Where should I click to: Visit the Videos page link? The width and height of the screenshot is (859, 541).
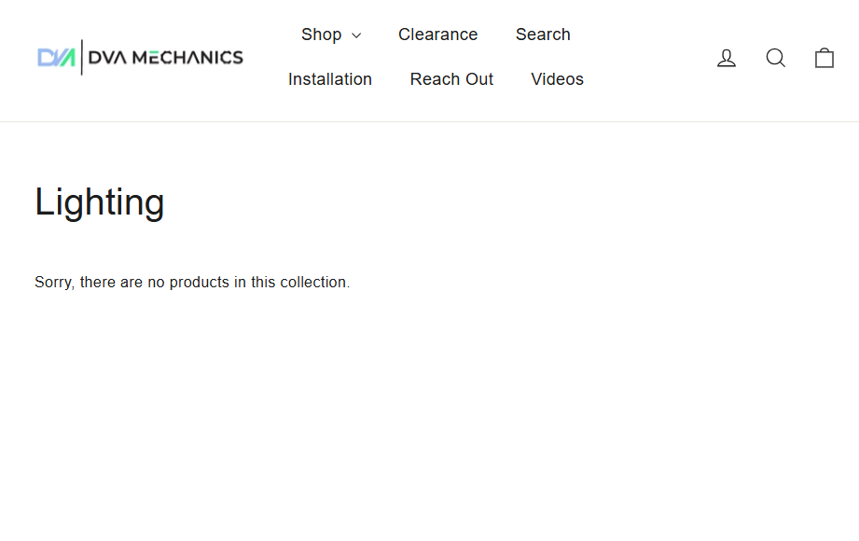pyautogui.click(x=557, y=79)
